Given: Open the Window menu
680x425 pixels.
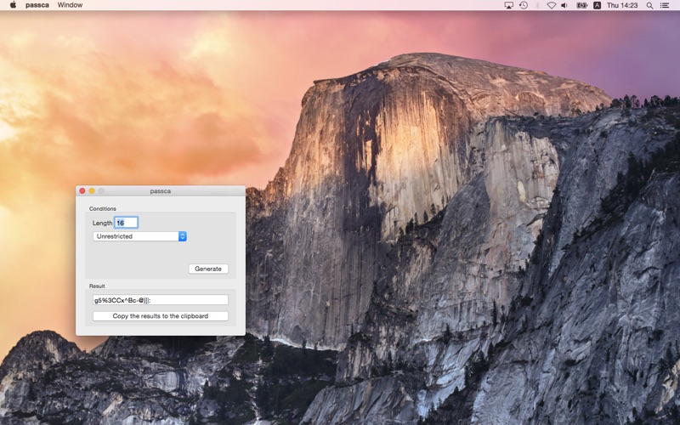Looking at the screenshot, I should tap(70, 5).
